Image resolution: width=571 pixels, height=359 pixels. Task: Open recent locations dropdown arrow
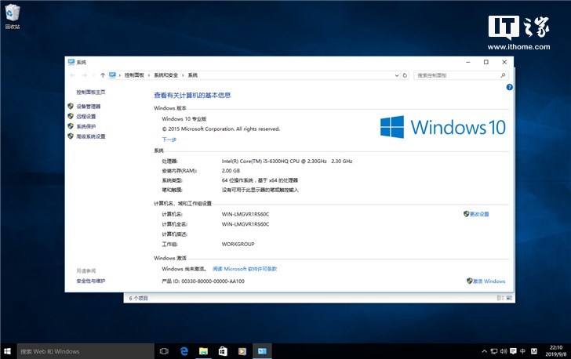[x=93, y=75]
